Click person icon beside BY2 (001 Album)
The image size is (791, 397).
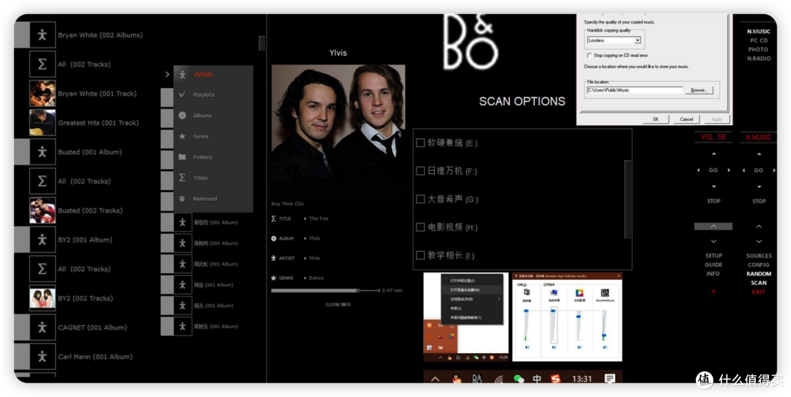click(x=42, y=240)
